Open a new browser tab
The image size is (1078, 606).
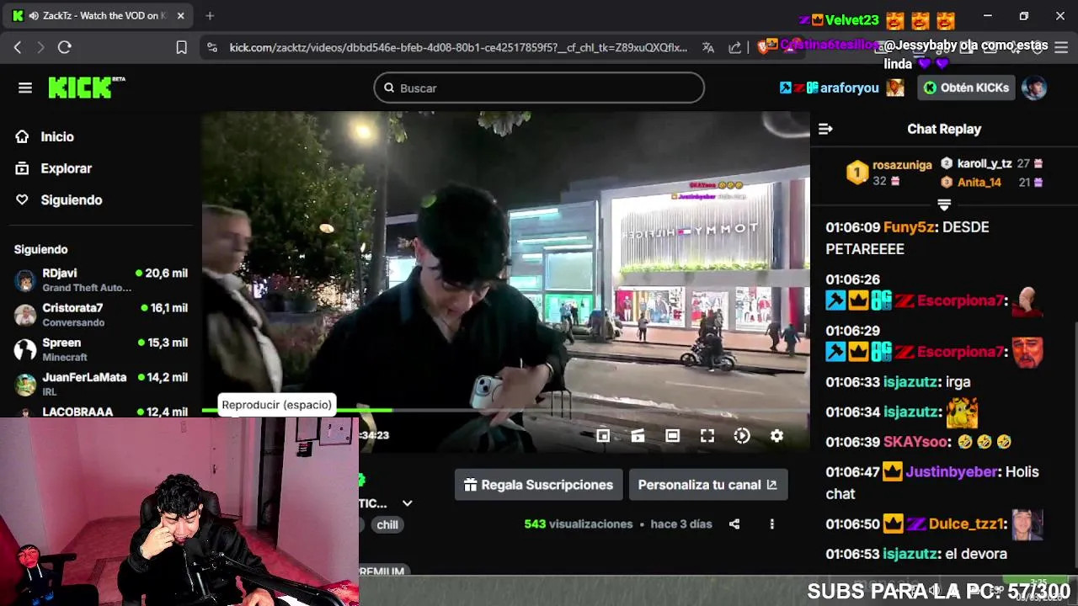coord(210,15)
